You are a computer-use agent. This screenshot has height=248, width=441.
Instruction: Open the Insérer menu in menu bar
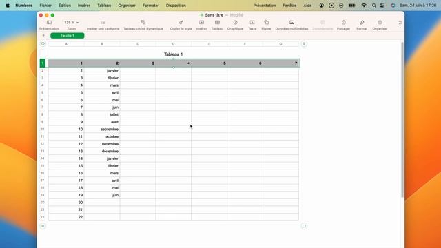84,6
